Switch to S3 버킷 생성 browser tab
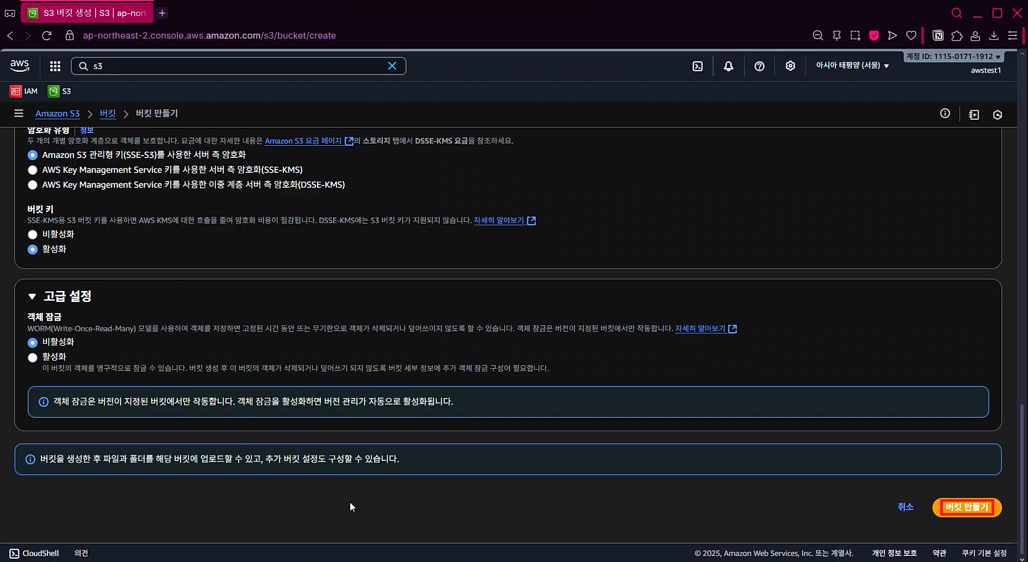Image resolution: width=1028 pixels, height=562 pixels. point(87,13)
